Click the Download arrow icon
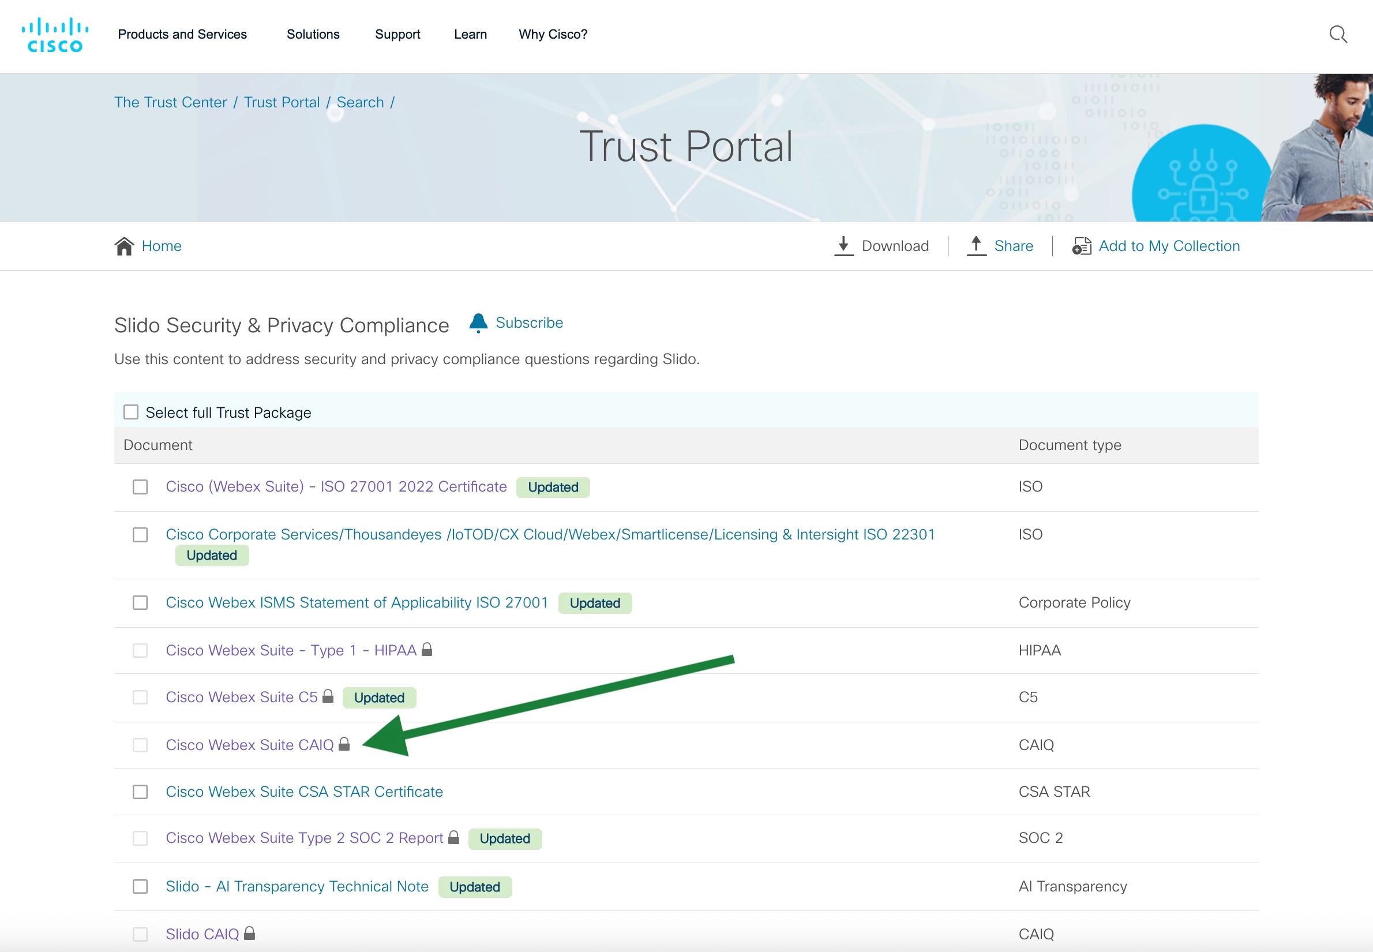Screen dimensions: 1373x952 coord(843,246)
